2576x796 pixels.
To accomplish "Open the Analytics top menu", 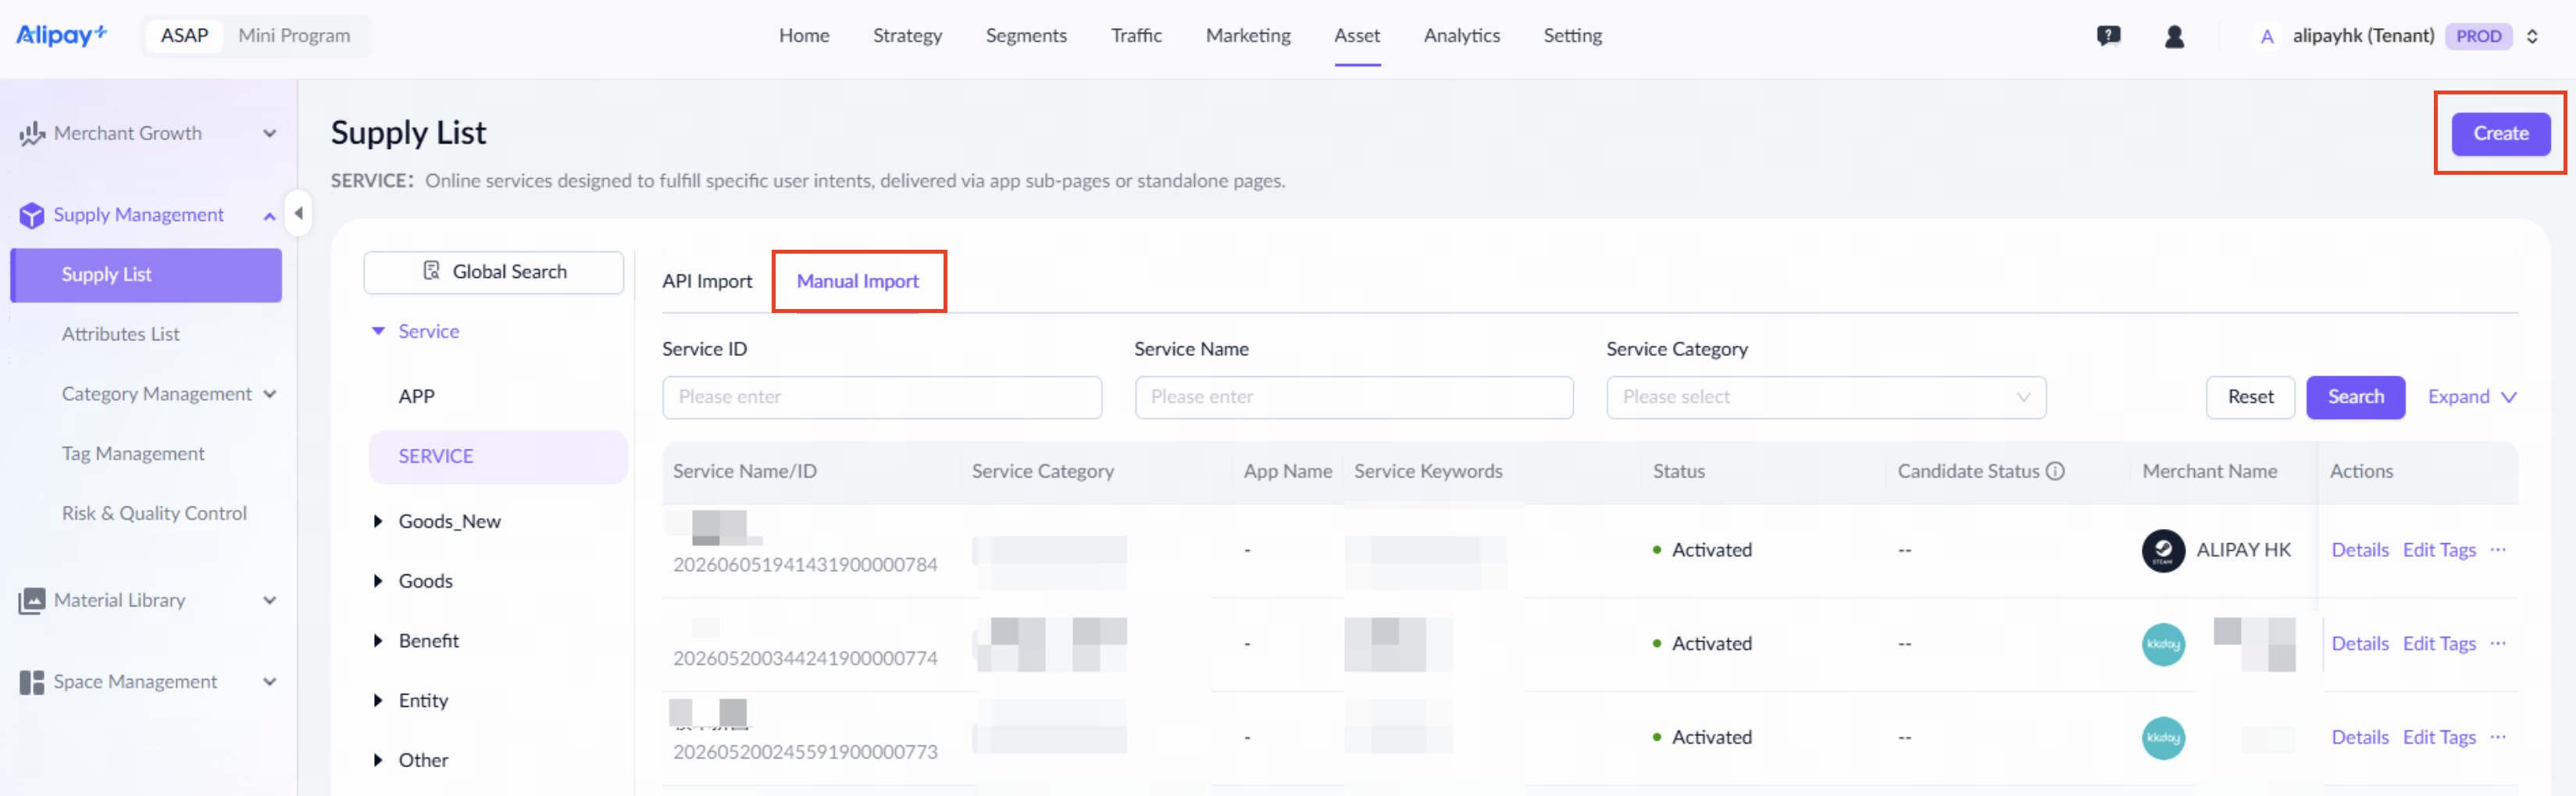I will click(x=1461, y=35).
